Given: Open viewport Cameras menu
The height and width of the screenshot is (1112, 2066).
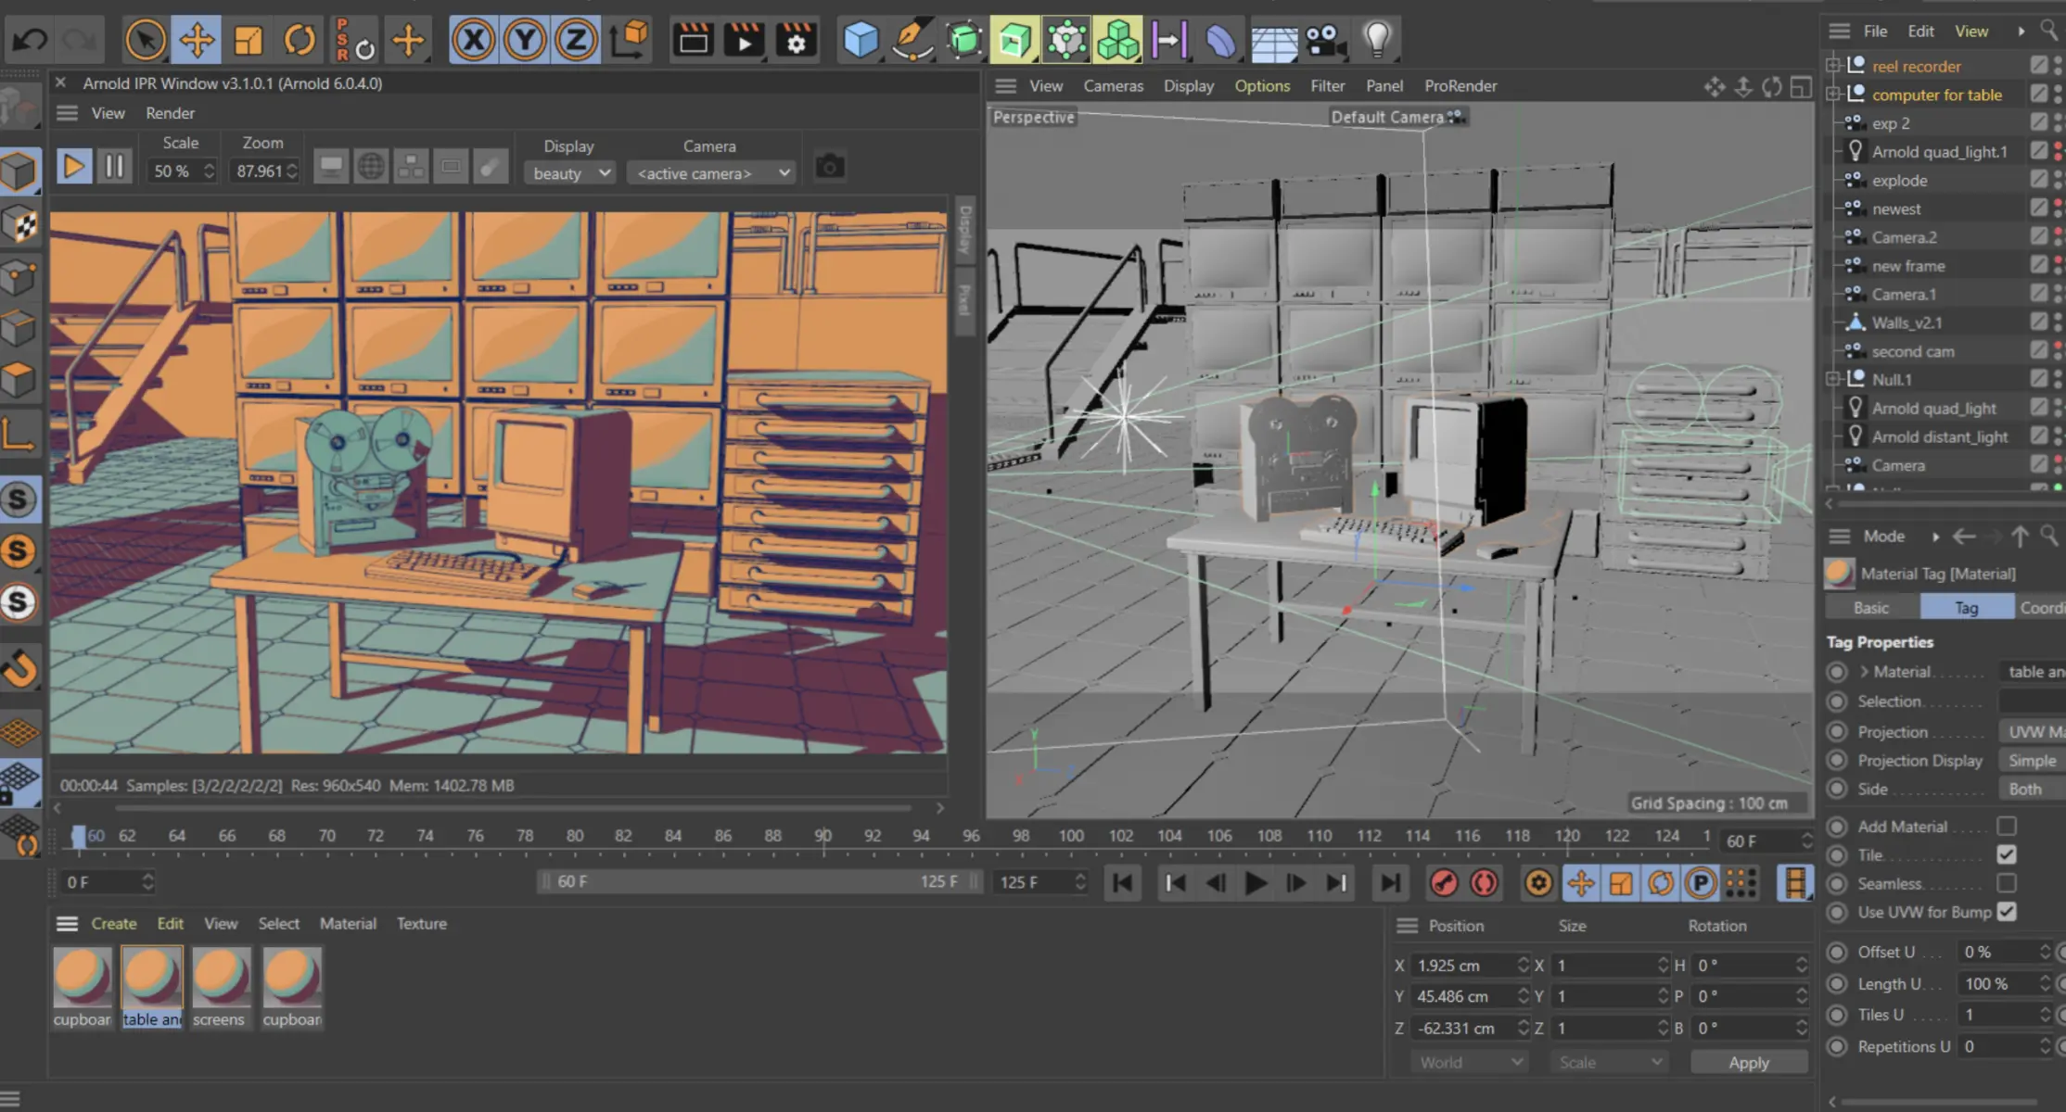Looking at the screenshot, I should coord(1113,86).
